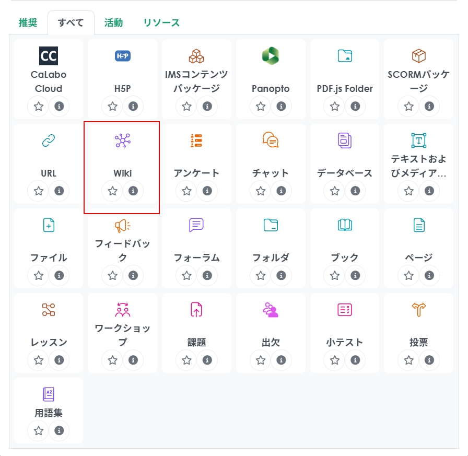468x456 pixels.
Task: Star the URL resource as favorite
Action: point(39,191)
